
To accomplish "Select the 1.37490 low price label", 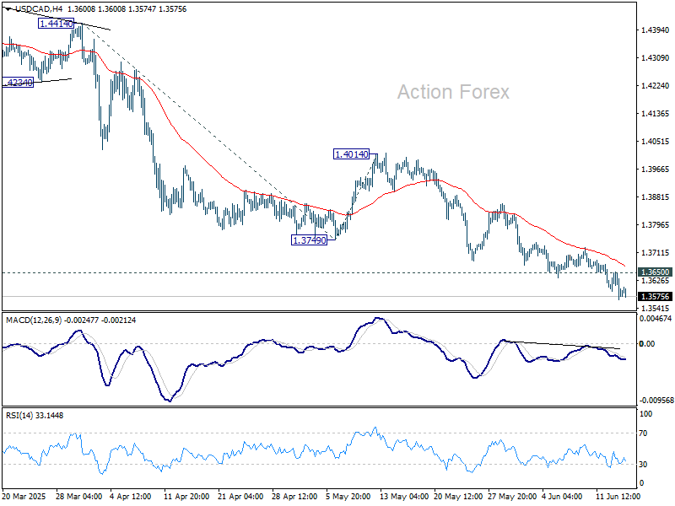I will click(x=308, y=240).
